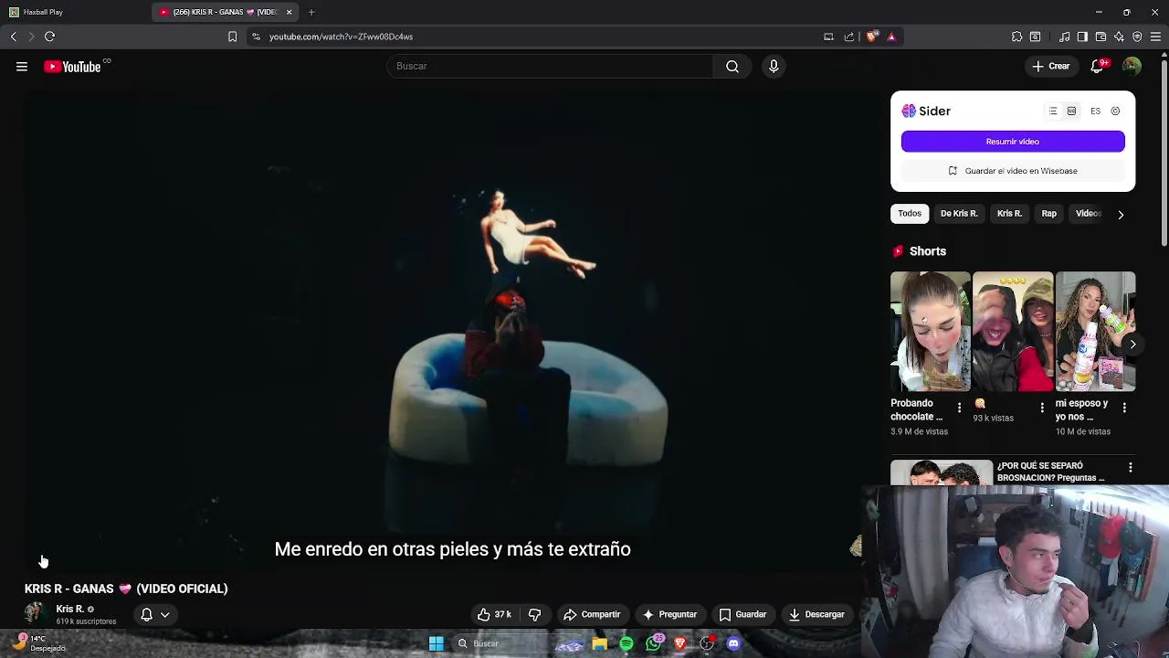Open options for '¿POR QUÉ SE SEPARÓ BROSNACION?' video

tap(1131, 468)
